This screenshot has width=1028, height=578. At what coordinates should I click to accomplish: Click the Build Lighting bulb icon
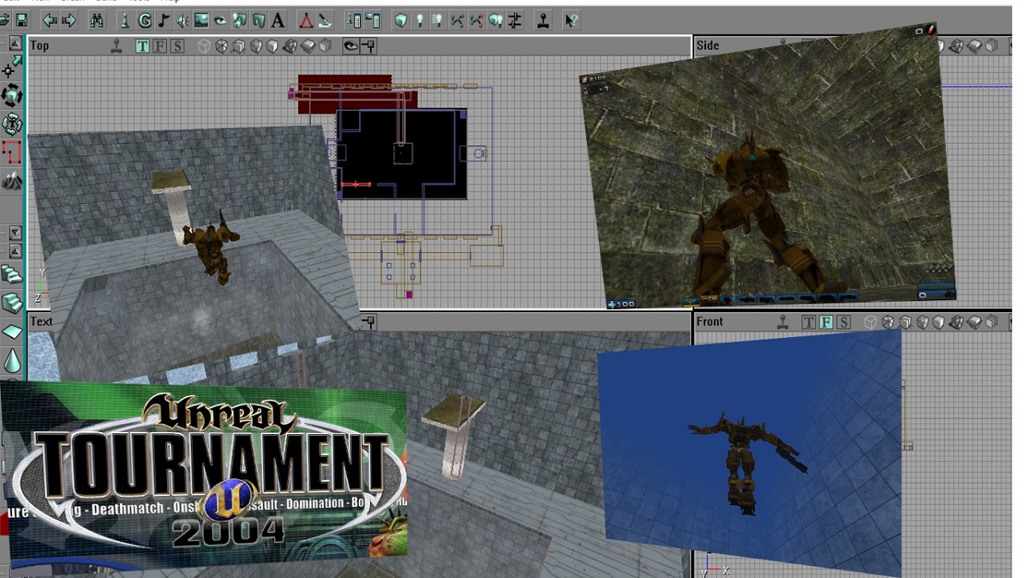419,20
